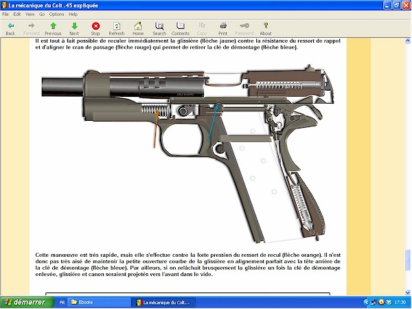Restore down the ebook window
The width and height of the screenshot is (412, 309).
coord(397,5)
